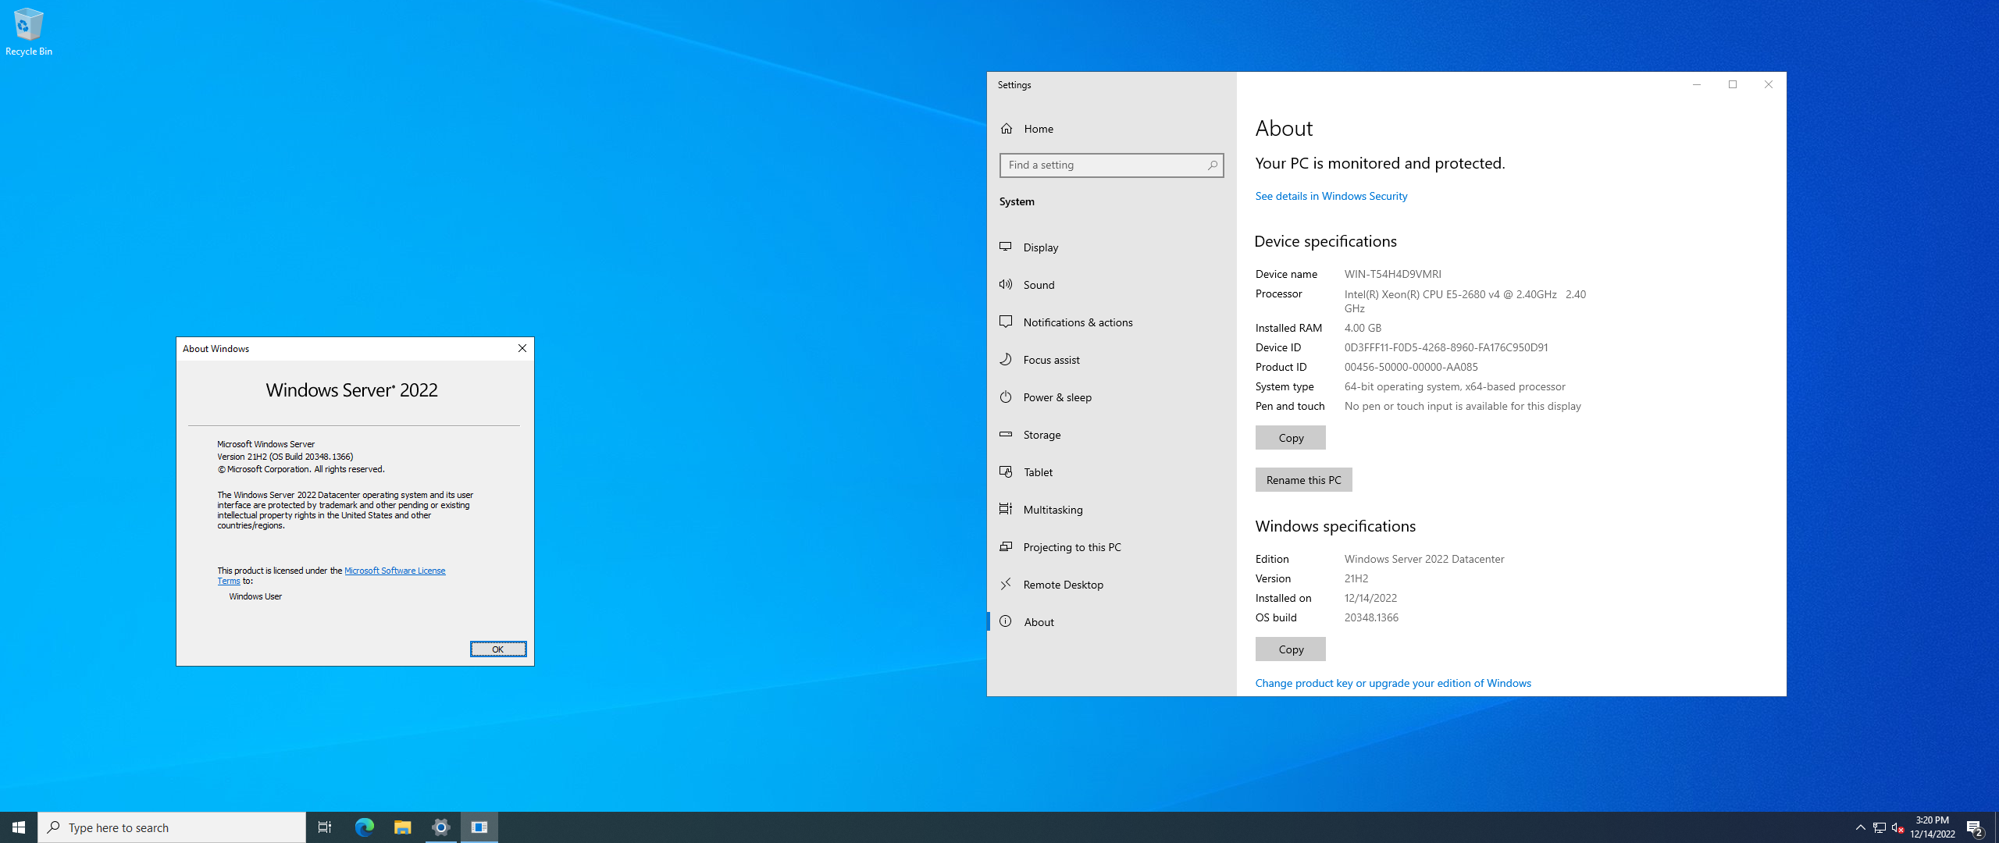
Task: Open the Recycle Bin desktop icon
Action: point(28,31)
